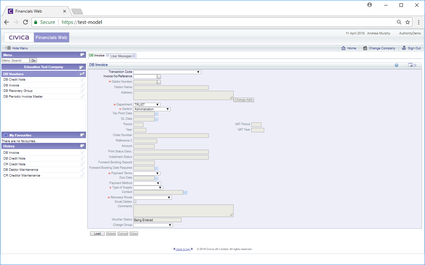Screen dimensions: 425x265
Task: Open History DB Invoice in new window
Action: (82, 153)
